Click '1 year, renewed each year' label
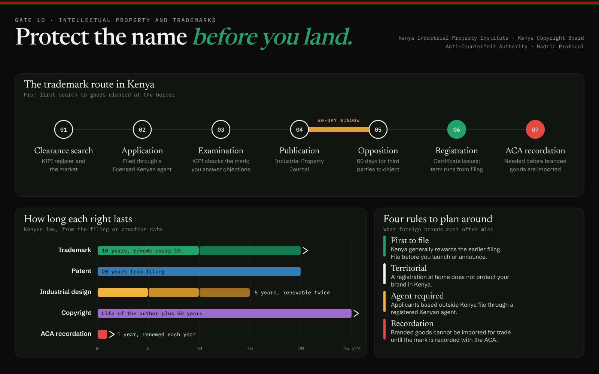The width and height of the screenshot is (599, 374). (156, 334)
